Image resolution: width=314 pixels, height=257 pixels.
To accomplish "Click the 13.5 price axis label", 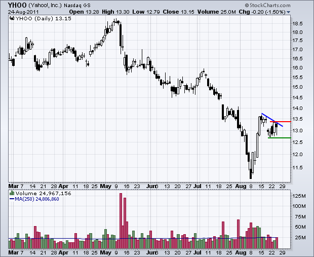I will (x=297, y=119).
